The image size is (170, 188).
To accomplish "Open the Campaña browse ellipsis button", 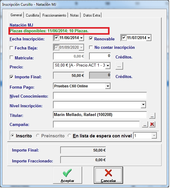I will click(x=145, y=124).
